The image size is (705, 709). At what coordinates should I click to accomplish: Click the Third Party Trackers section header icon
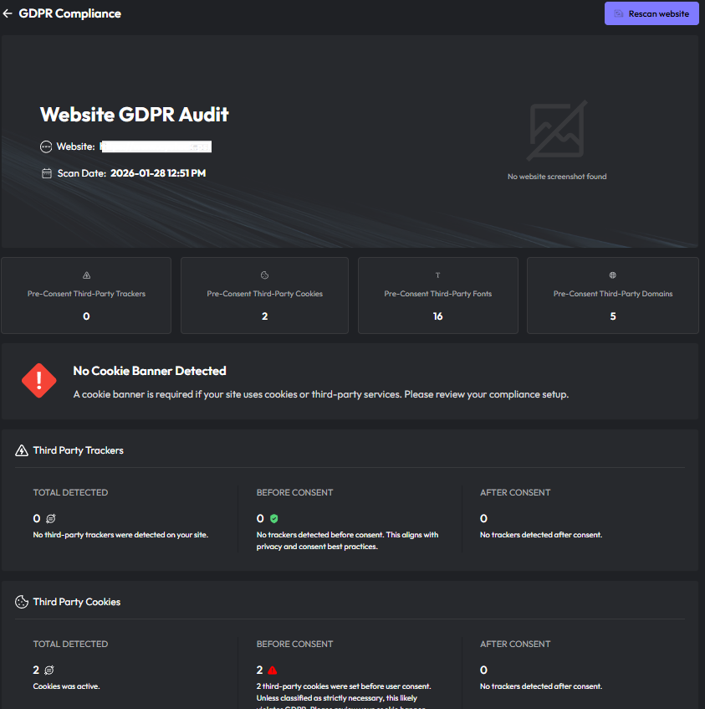click(22, 450)
